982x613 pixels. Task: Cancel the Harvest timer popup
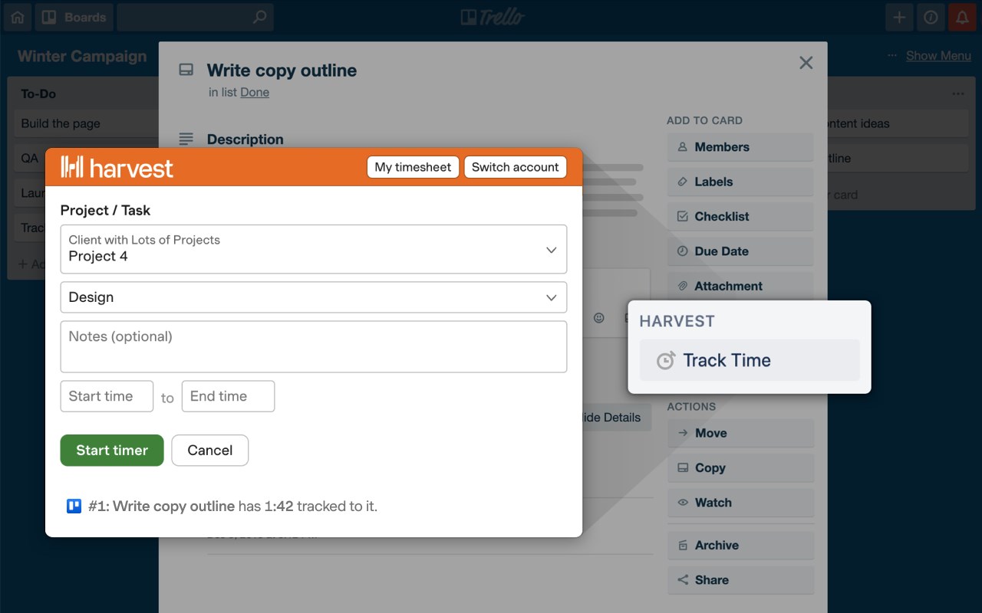210,451
